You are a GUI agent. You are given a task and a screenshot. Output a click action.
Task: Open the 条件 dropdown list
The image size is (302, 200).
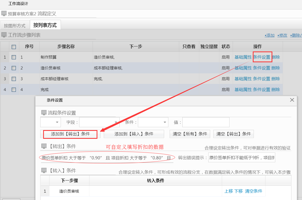(153, 122)
